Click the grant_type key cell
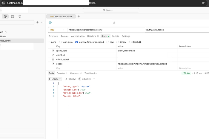 86,51
